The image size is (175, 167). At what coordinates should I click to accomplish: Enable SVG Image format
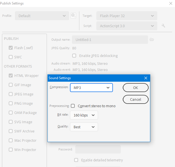[x=11, y=122]
